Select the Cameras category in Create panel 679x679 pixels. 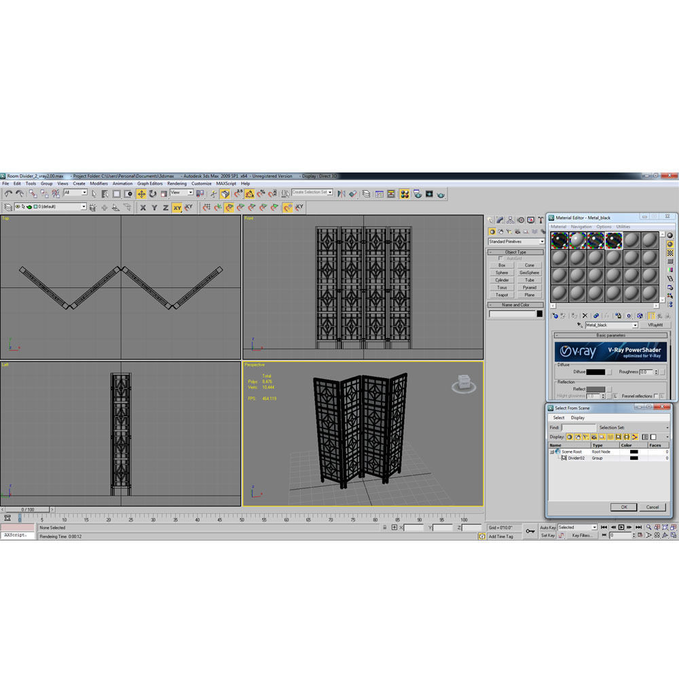517,232
